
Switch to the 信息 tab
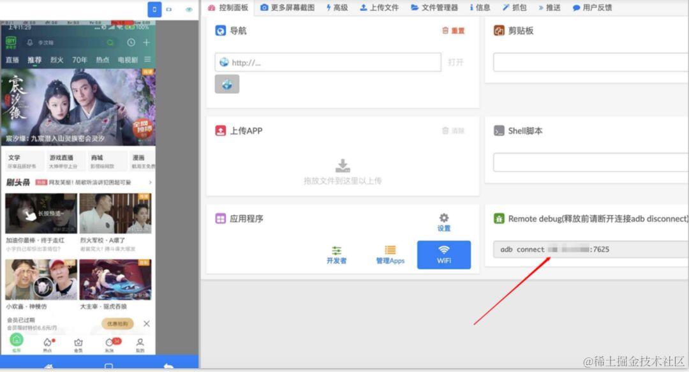point(480,8)
